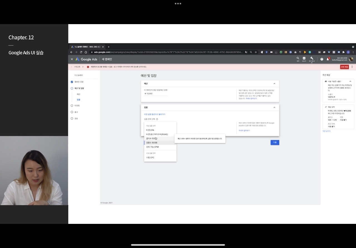Click the browser forward arrow
This screenshot has height=248, width=356.
[x=76, y=52]
